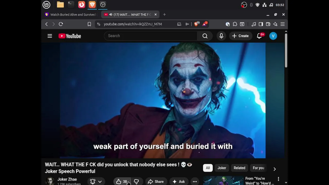Screen dimensions: 329x185
Task: Open the terminal from the panel
Action: pos(71,5)
